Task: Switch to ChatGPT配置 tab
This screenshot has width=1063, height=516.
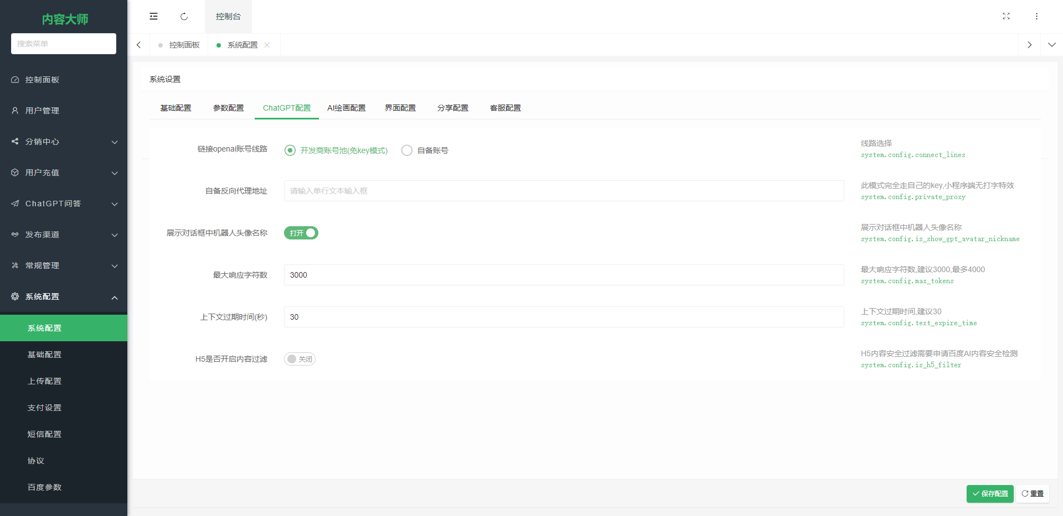Action: [287, 108]
